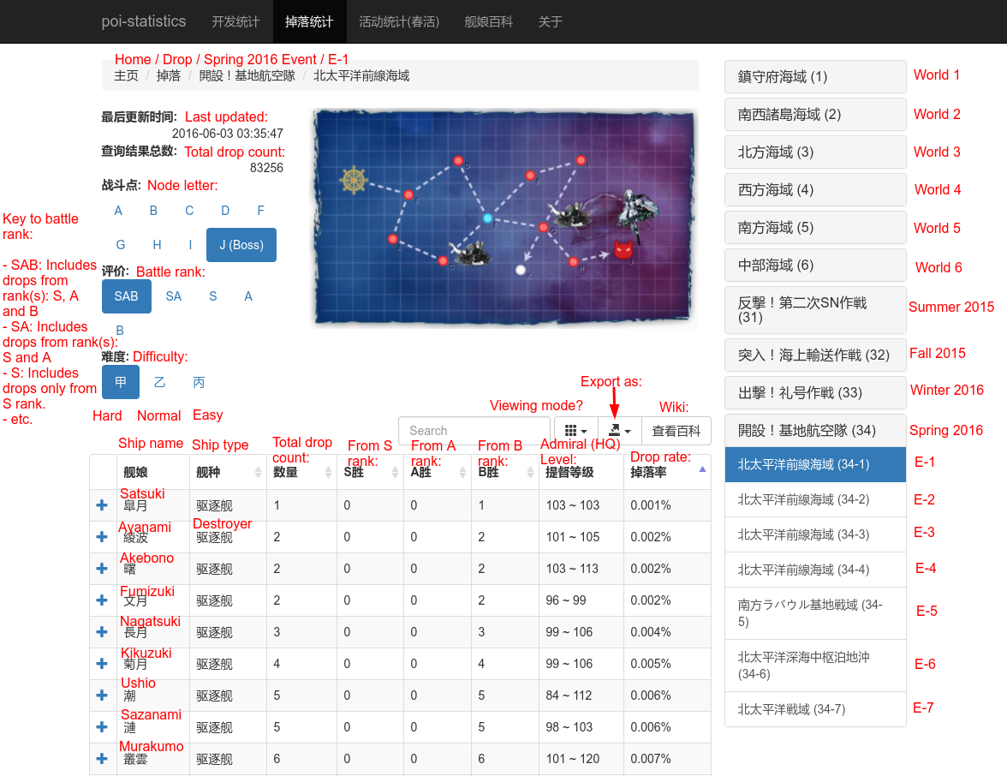Viewport: 1007px width, 776px height.
Task: Select map 北太平洋前線海域 (34-3)
Action: click(815, 534)
